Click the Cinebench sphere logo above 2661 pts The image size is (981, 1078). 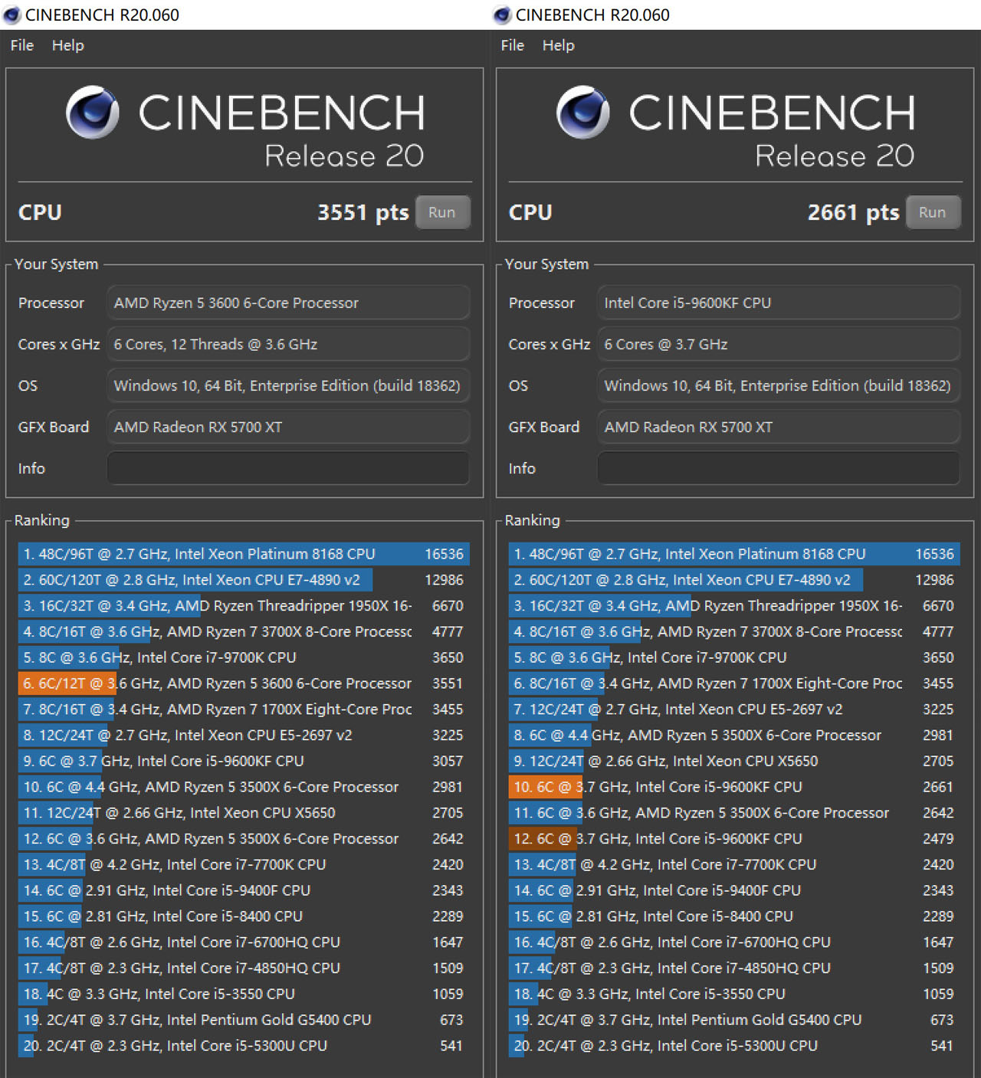pos(583,112)
